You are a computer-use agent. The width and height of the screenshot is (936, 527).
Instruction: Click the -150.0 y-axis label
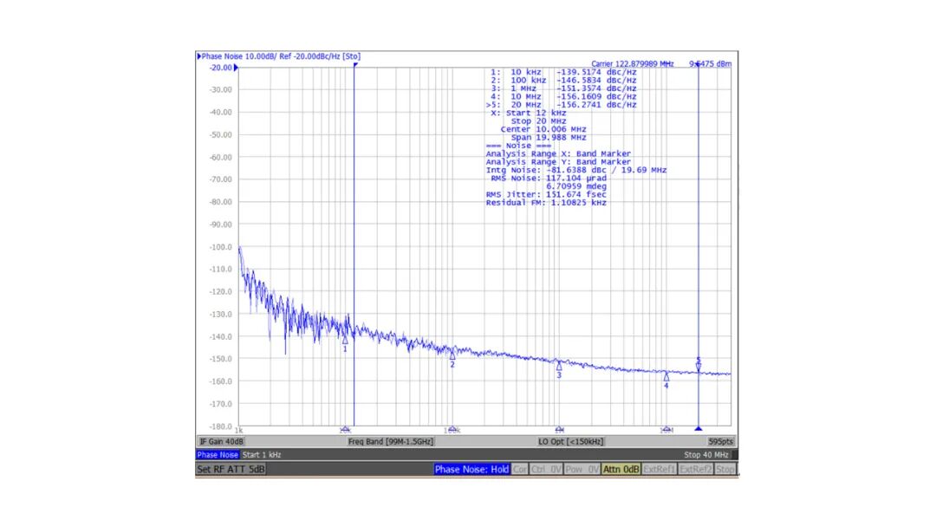220,359
